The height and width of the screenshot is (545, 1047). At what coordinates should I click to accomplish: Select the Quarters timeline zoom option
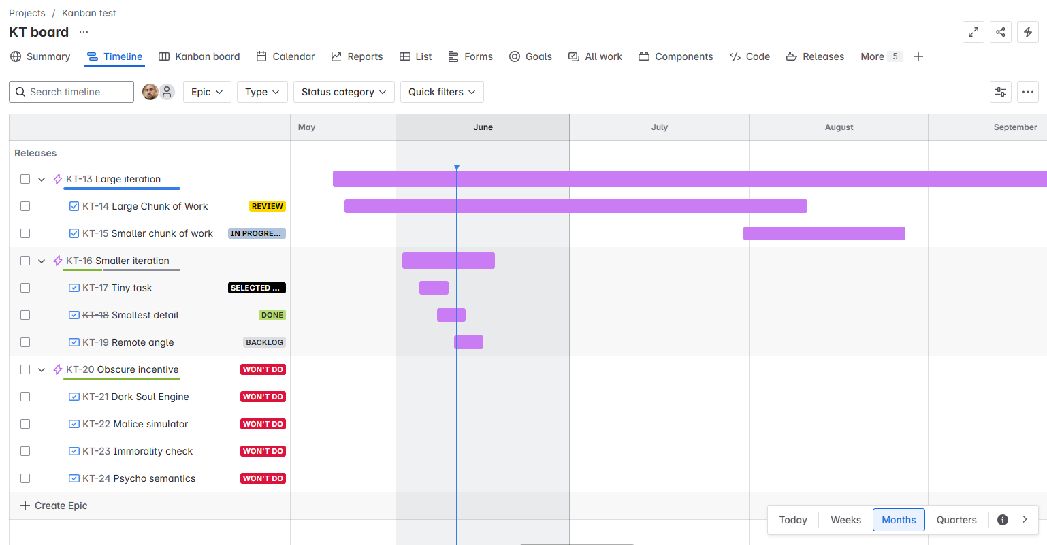point(956,519)
